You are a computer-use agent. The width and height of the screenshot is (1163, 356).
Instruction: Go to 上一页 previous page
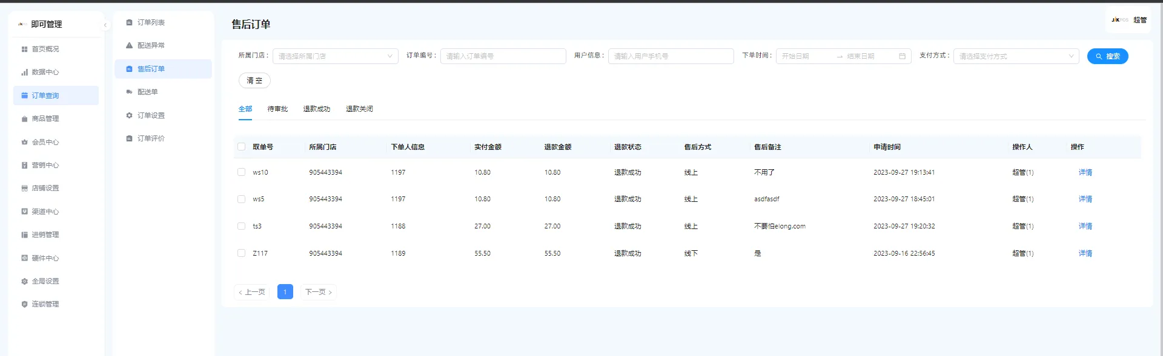click(x=251, y=292)
